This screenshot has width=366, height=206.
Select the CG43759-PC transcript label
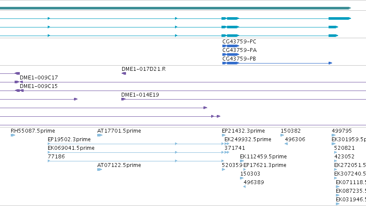pos(239,42)
